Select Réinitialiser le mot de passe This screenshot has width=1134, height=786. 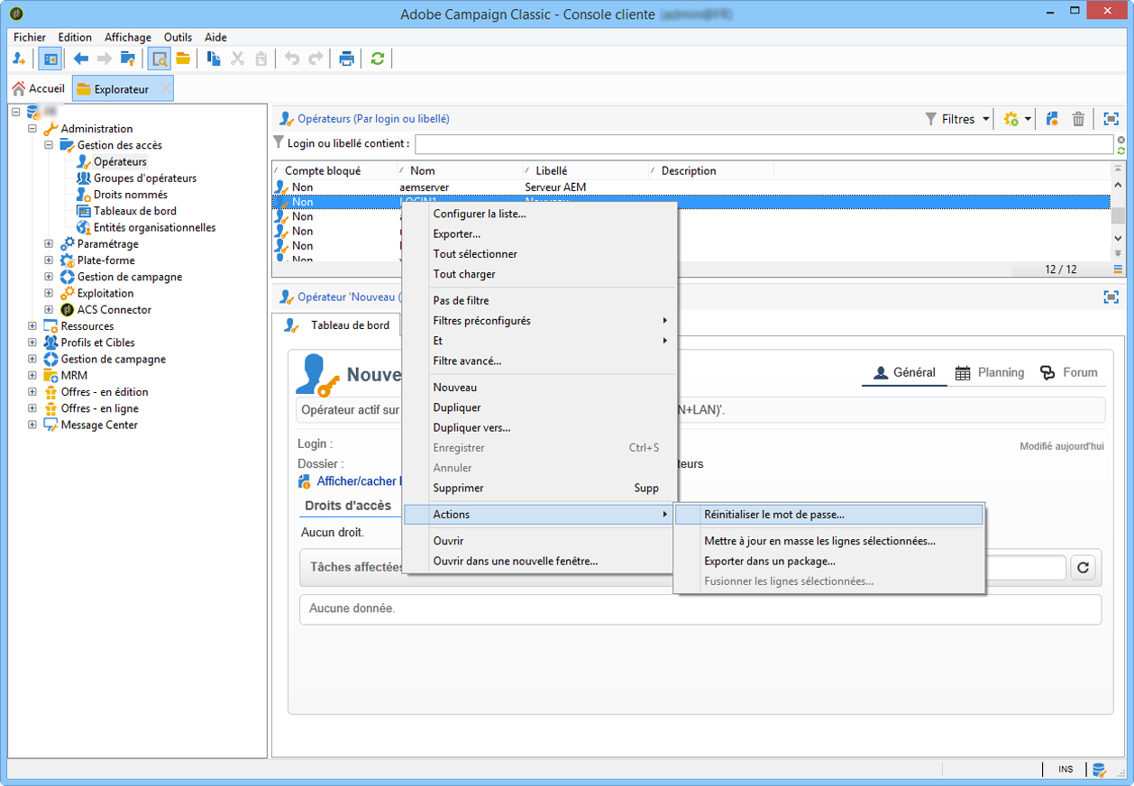[773, 515]
